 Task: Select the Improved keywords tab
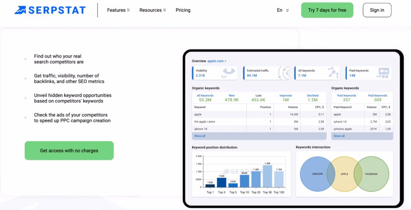point(285,98)
